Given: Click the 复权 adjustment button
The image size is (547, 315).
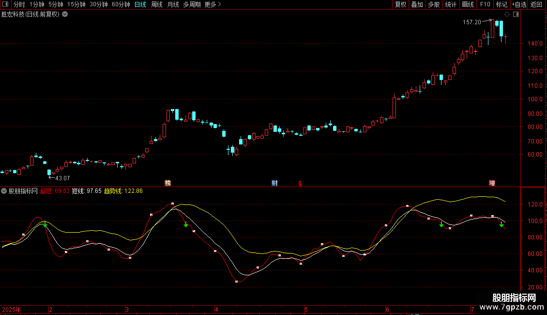Looking at the screenshot, I should (400, 4).
